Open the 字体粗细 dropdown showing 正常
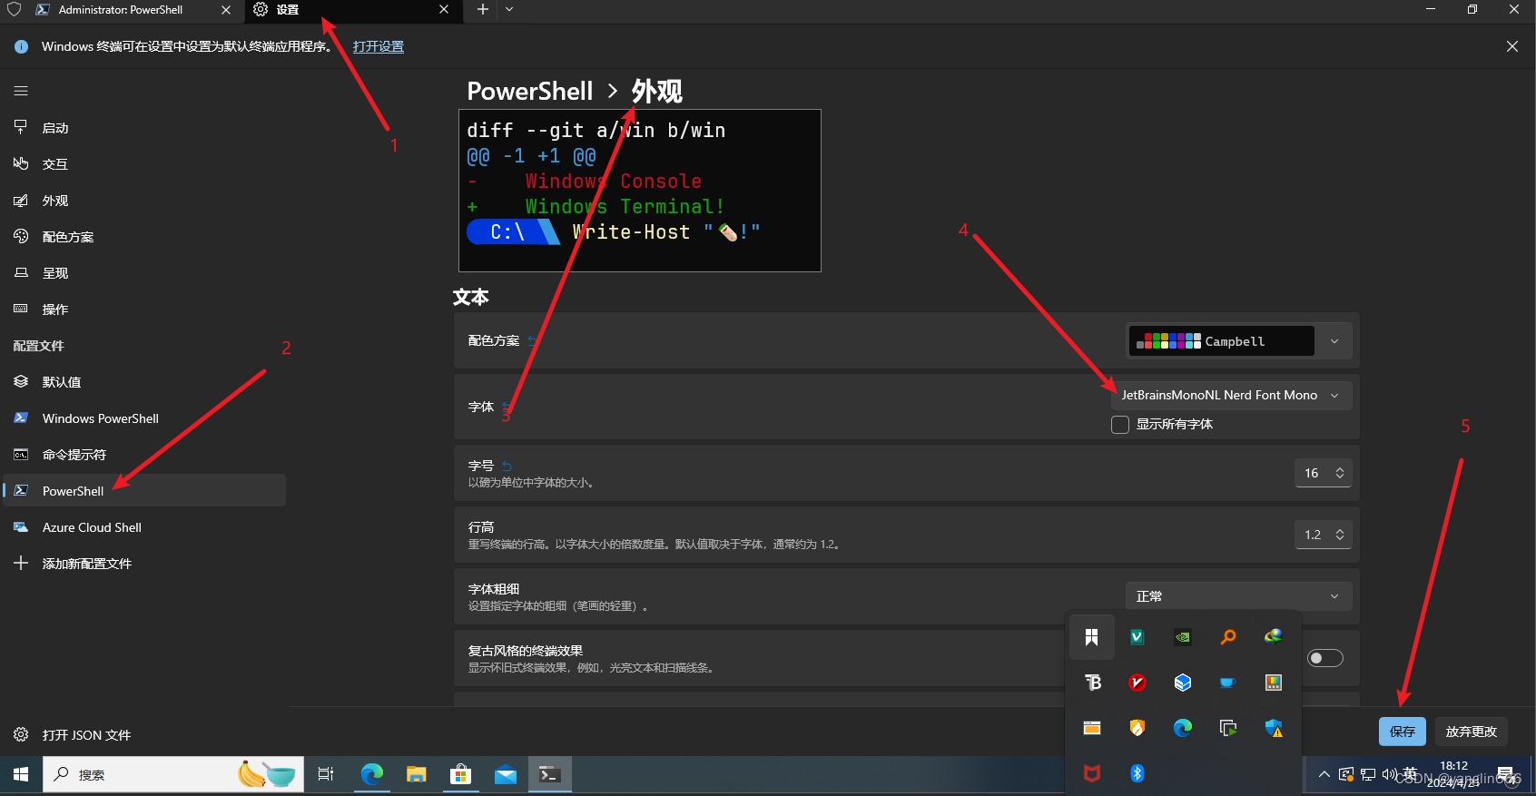 [1239, 596]
